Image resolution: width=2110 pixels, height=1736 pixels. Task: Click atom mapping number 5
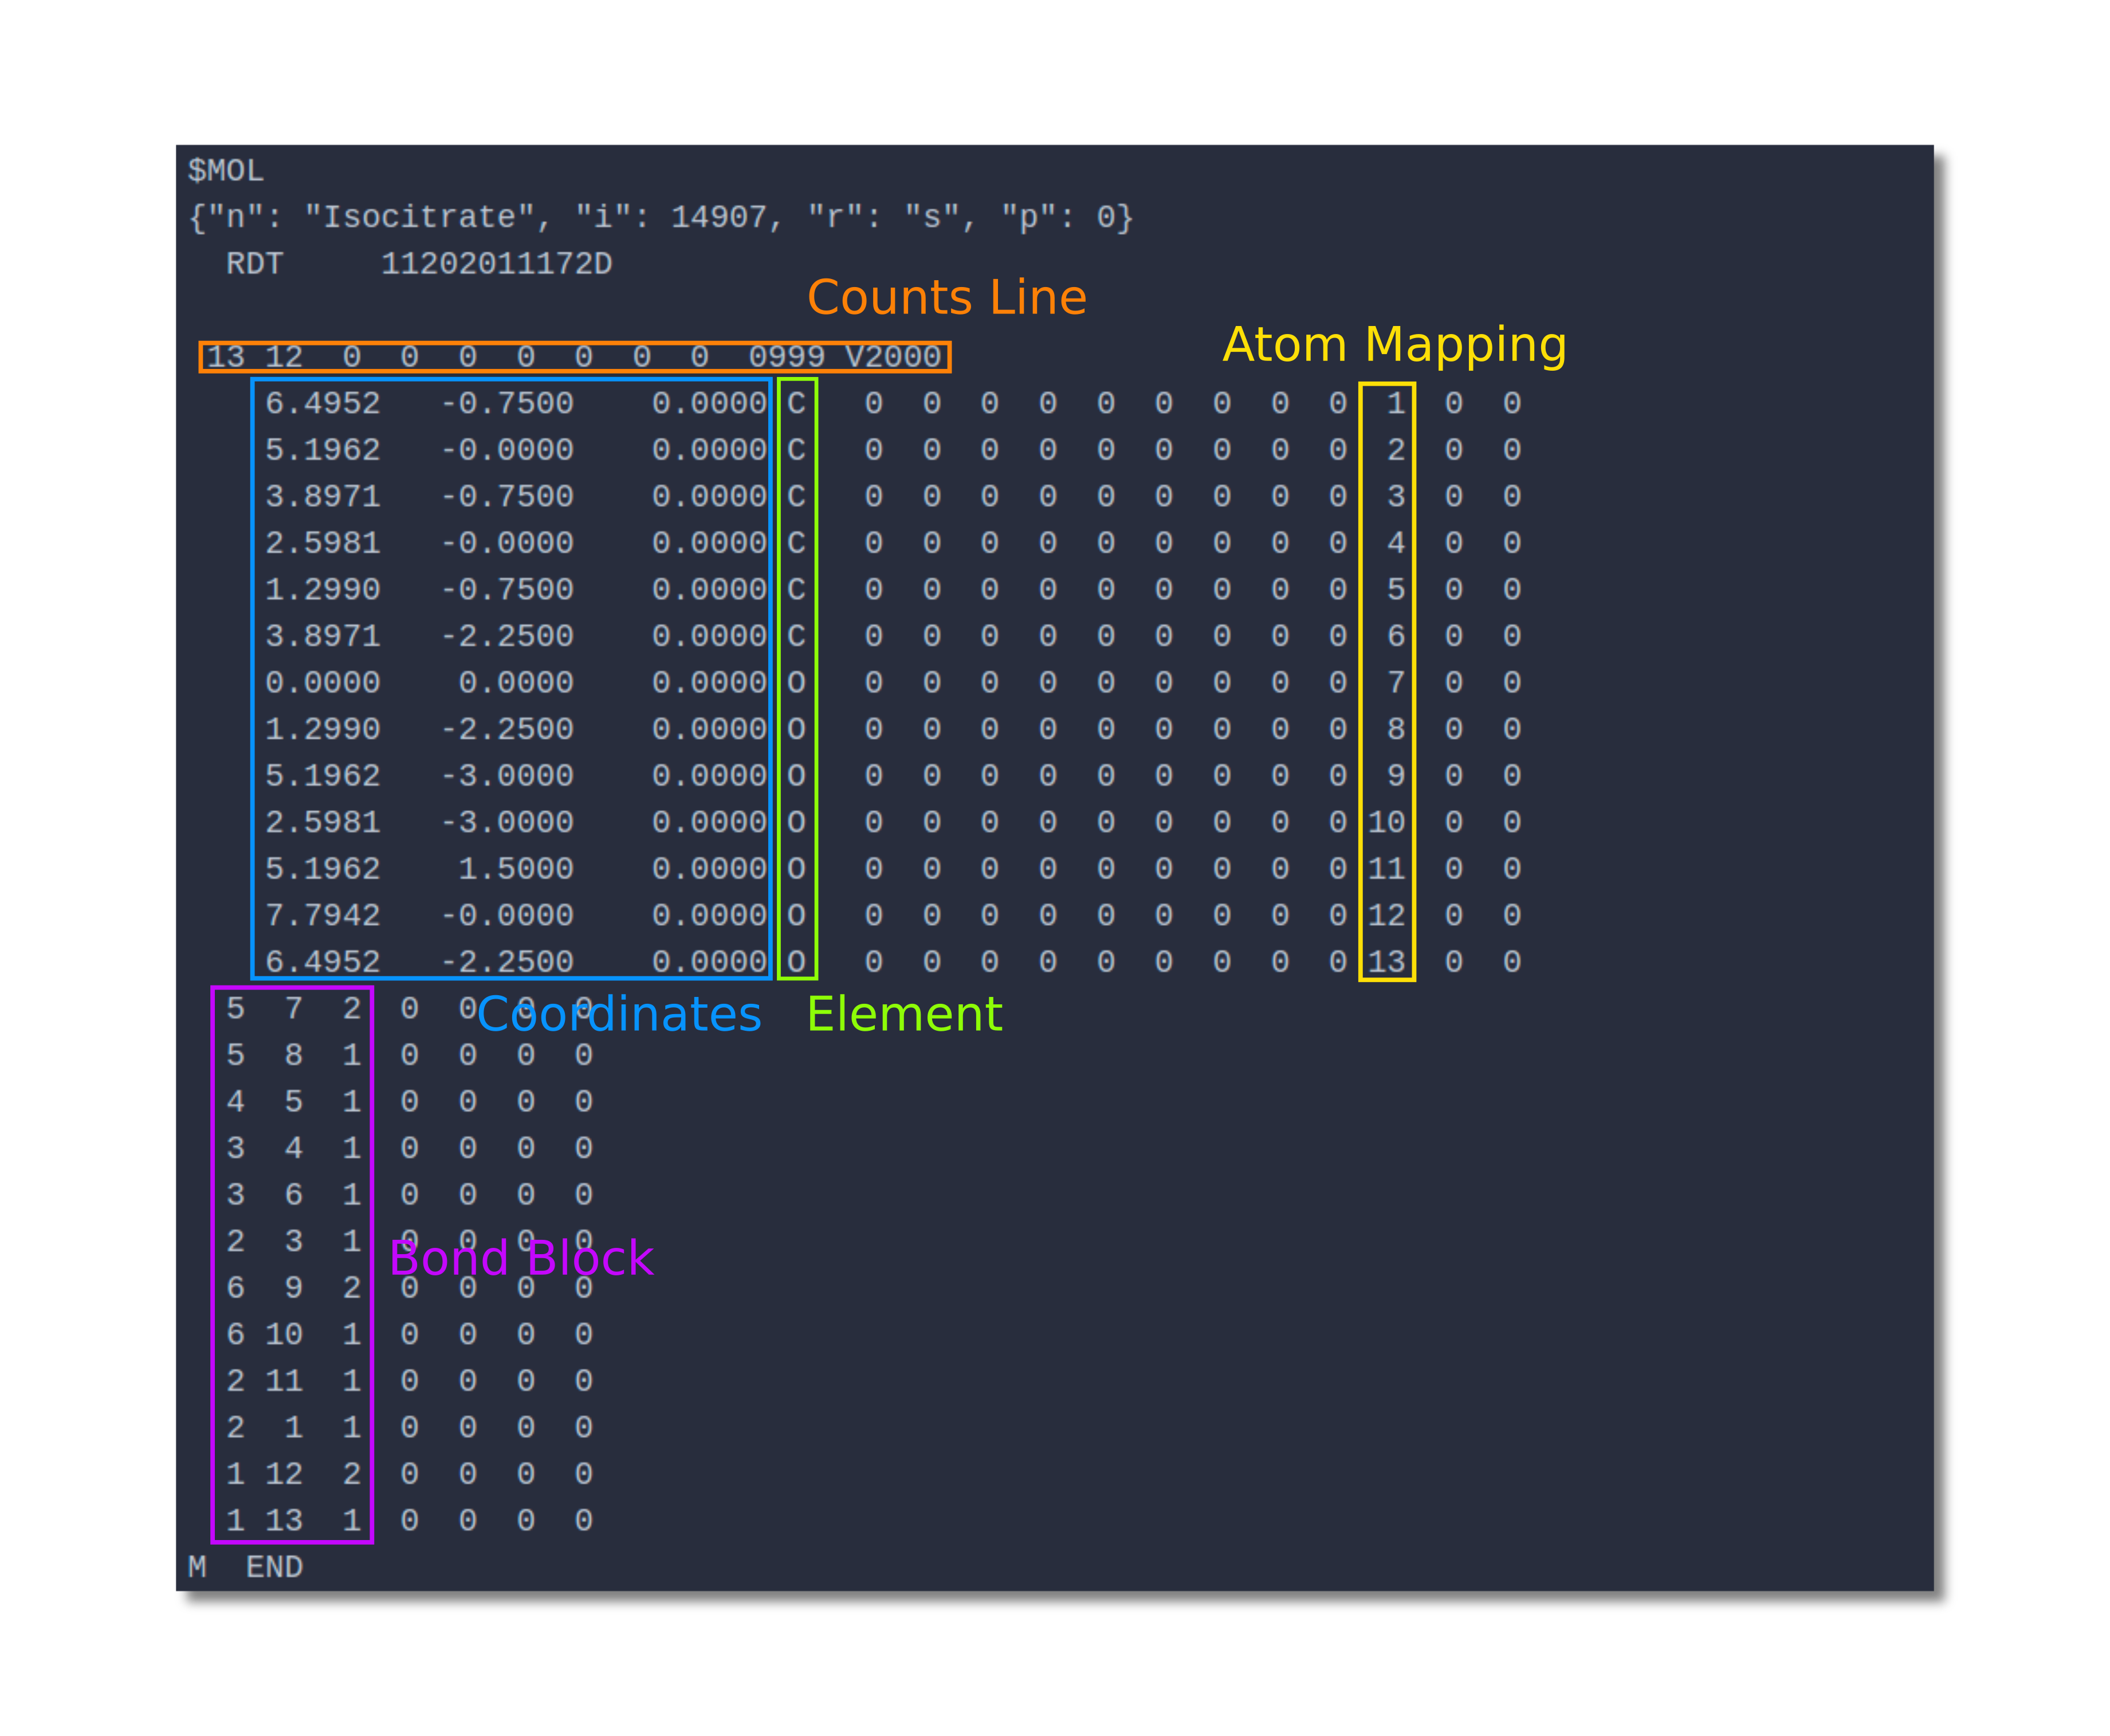click(1396, 589)
